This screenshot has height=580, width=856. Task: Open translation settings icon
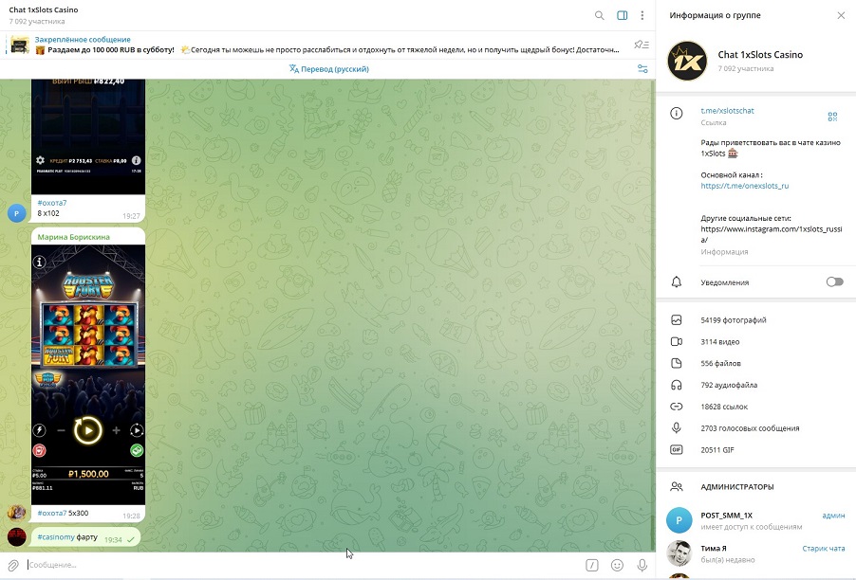coord(642,68)
